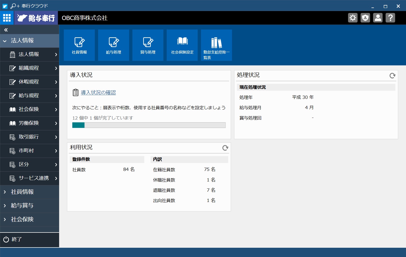The width and height of the screenshot is (406, 257).
Task: Open the settings gear in the top bar
Action: pos(353,18)
